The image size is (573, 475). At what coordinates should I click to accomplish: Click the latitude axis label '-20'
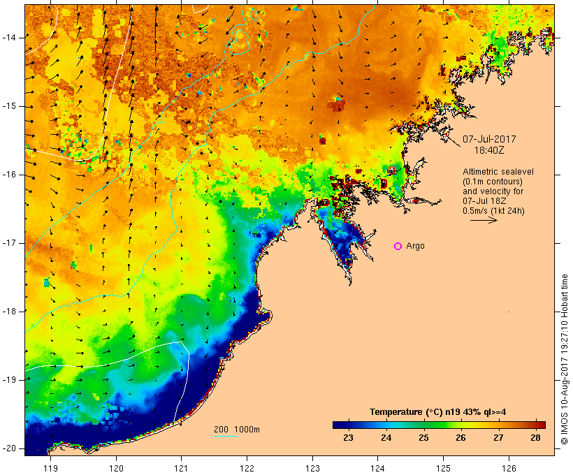[9, 448]
